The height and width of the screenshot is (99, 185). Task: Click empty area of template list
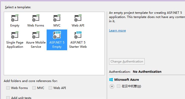point(54,63)
